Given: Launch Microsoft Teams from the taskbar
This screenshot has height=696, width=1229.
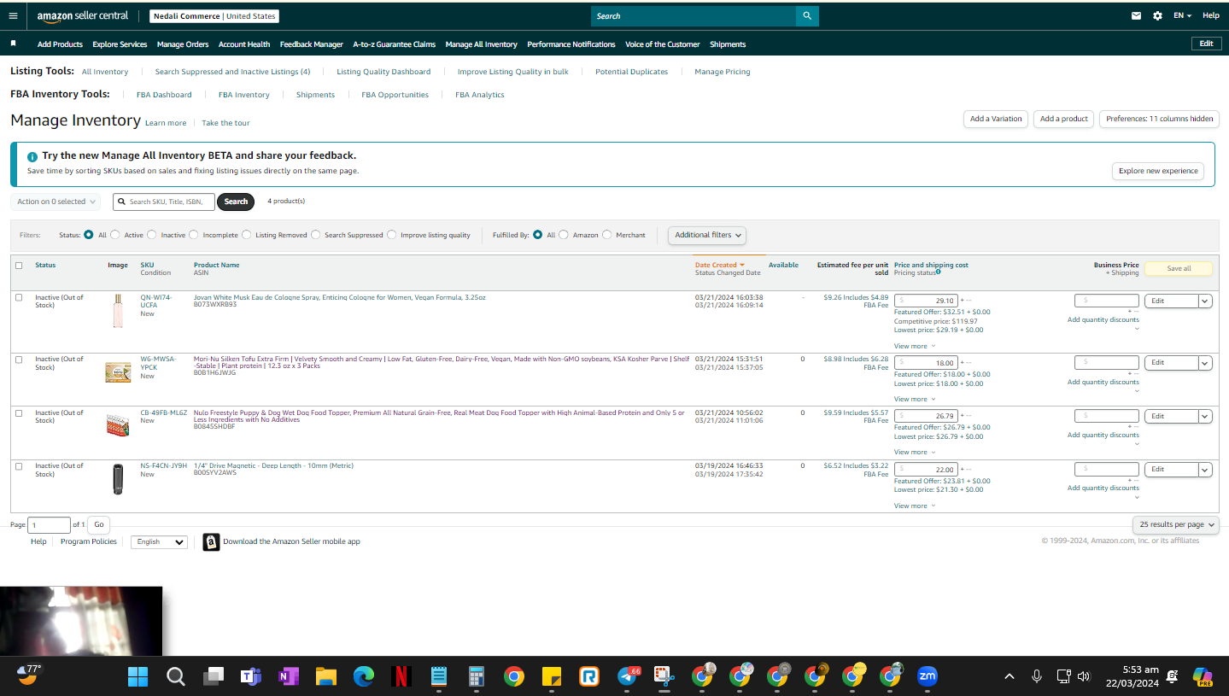Looking at the screenshot, I should point(250,677).
